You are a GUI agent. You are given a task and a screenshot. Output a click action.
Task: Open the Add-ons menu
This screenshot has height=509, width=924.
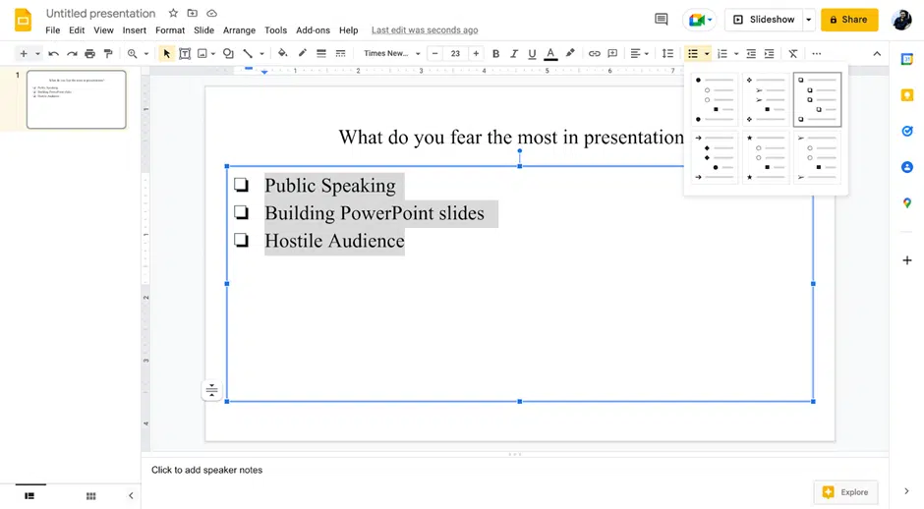coord(313,30)
